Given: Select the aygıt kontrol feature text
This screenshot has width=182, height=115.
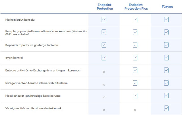Looking at the screenshot, I should 14,58.
